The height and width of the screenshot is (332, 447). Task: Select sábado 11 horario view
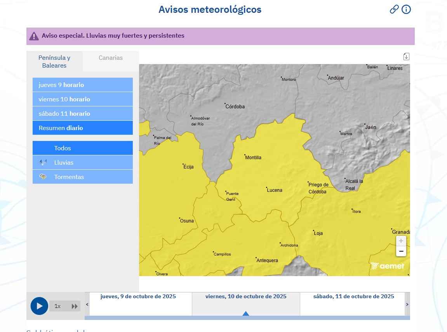tap(82, 113)
